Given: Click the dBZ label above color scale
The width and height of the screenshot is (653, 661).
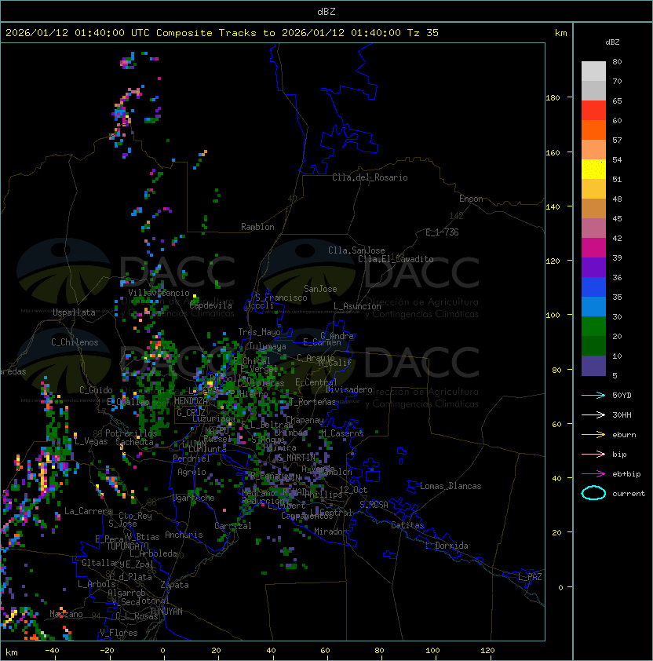Looking at the screenshot, I should point(612,42).
